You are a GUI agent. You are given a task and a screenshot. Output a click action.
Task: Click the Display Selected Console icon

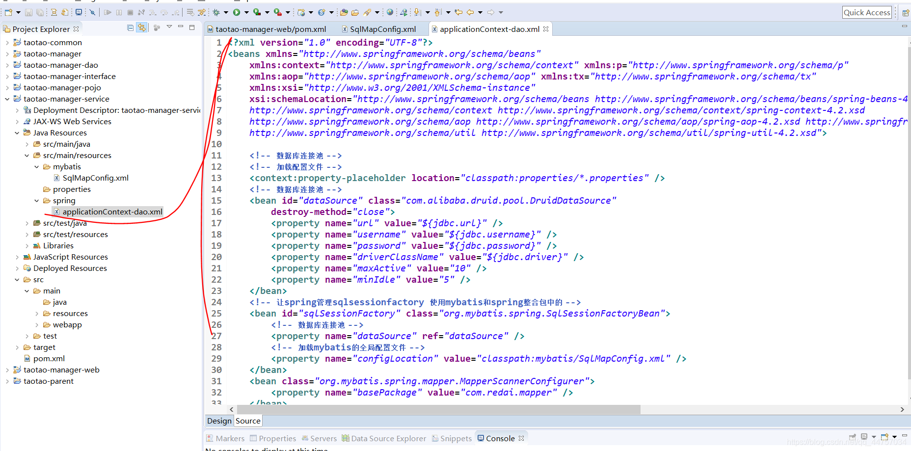click(x=864, y=436)
